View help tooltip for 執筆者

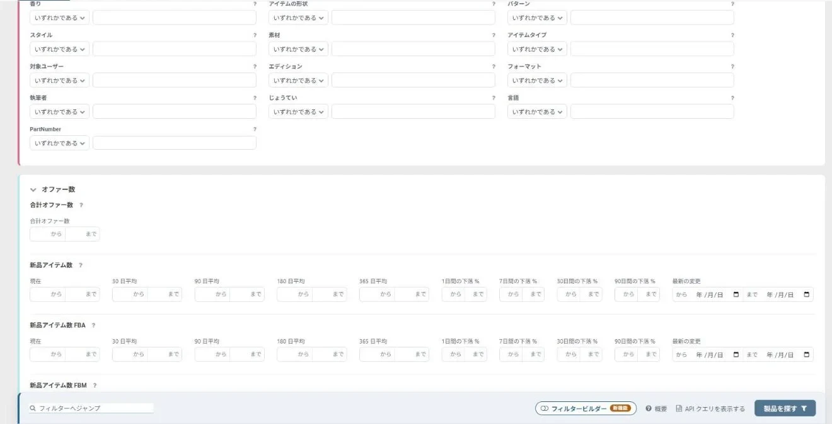coord(255,98)
